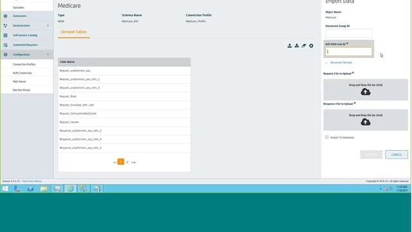Click the Generators sidebar icon
Screen dimensions: 412x232
point(6,16)
